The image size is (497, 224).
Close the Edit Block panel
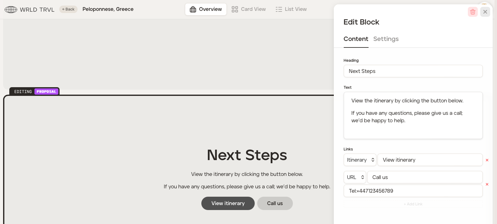tap(485, 12)
